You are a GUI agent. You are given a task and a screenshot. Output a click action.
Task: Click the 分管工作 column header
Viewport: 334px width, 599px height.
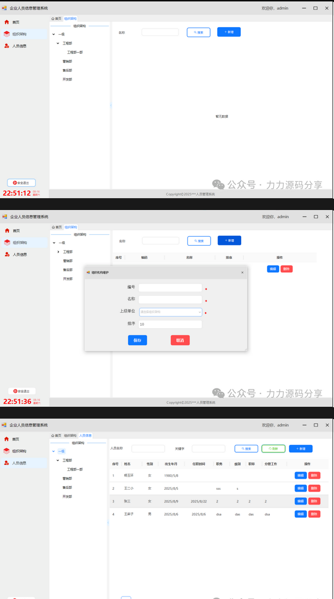[x=271, y=464]
